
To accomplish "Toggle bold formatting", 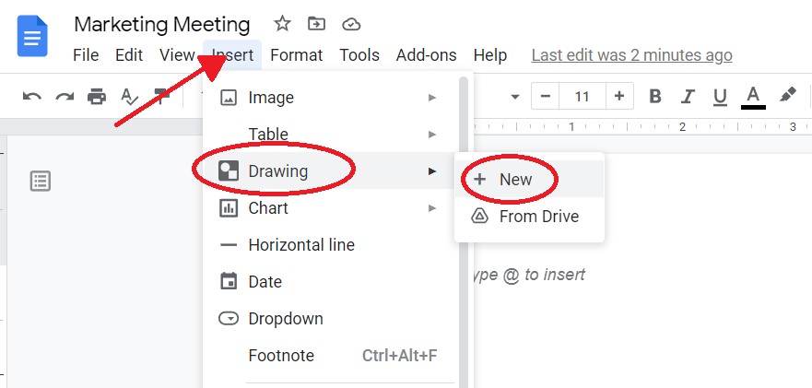I will (x=655, y=97).
